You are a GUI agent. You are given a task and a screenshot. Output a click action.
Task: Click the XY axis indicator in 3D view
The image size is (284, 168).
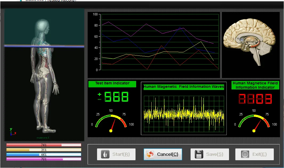(x=13, y=132)
